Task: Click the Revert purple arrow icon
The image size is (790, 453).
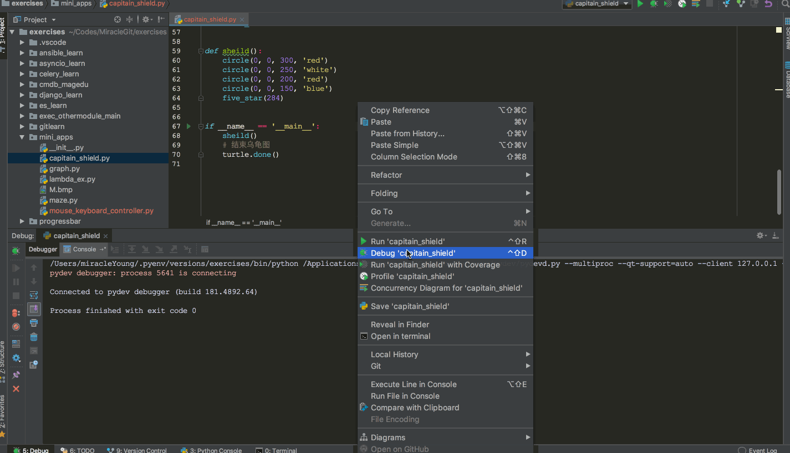Action: pos(768,4)
